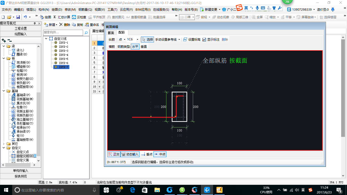347x195 pixels.
Task: Select ZDYX-3 in the component list
Action: click(64, 51)
